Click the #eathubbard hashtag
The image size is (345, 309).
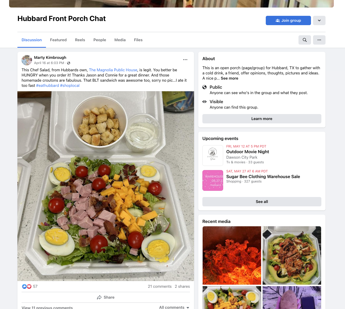point(48,86)
